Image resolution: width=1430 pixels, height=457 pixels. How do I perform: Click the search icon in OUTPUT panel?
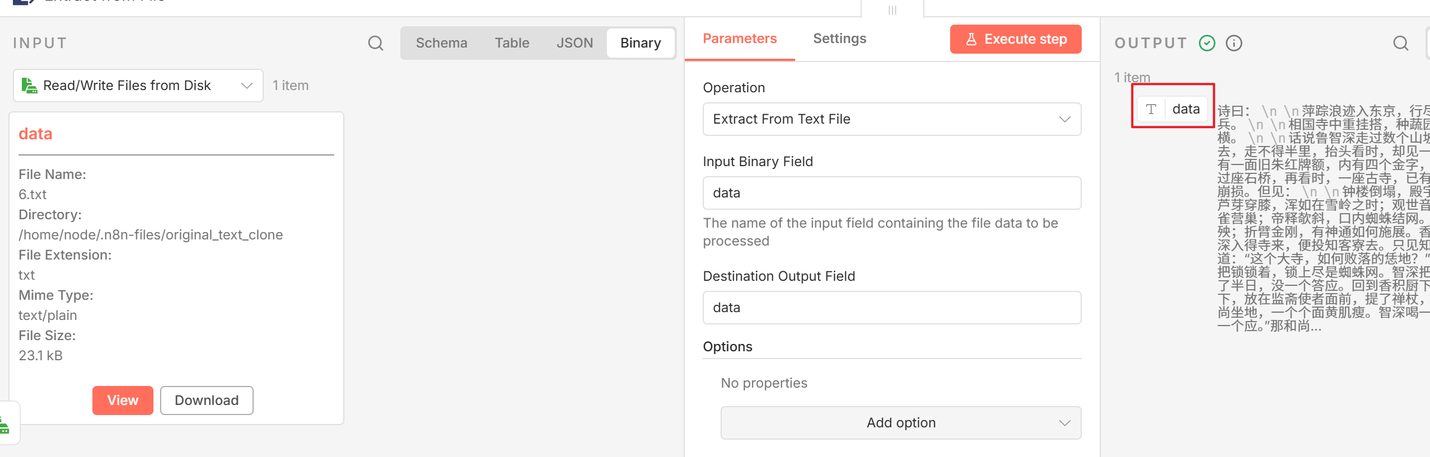(x=1400, y=43)
